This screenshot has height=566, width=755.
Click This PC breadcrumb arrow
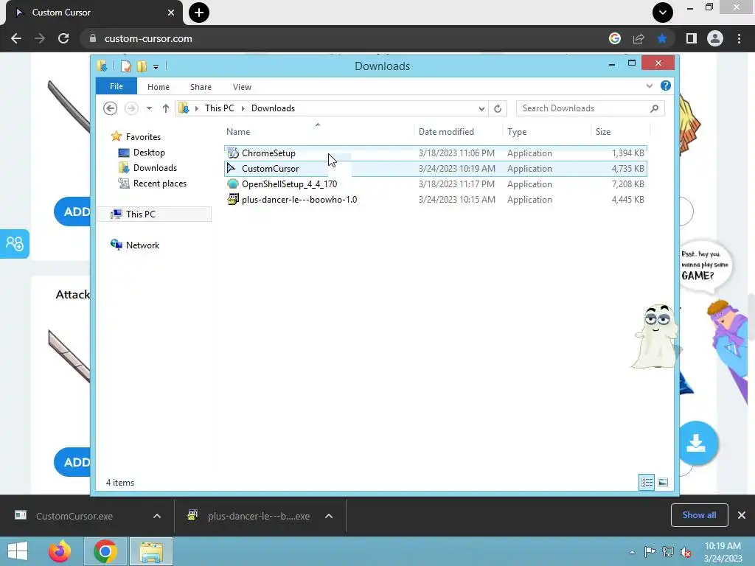pos(243,109)
